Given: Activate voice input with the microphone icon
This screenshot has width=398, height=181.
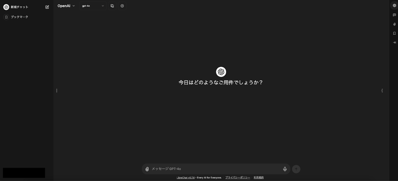Looking at the screenshot, I should (x=285, y=169).
